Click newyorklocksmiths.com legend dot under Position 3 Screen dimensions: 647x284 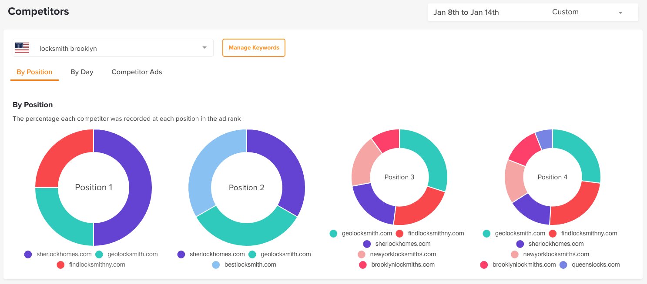coord(362,254)
